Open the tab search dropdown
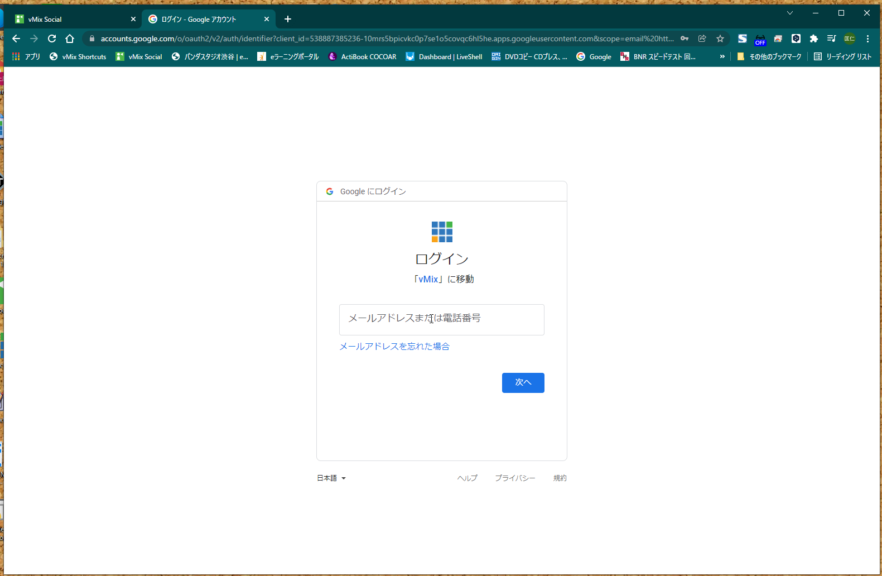The height and width of the screenshot is (576, 882). 790,13
